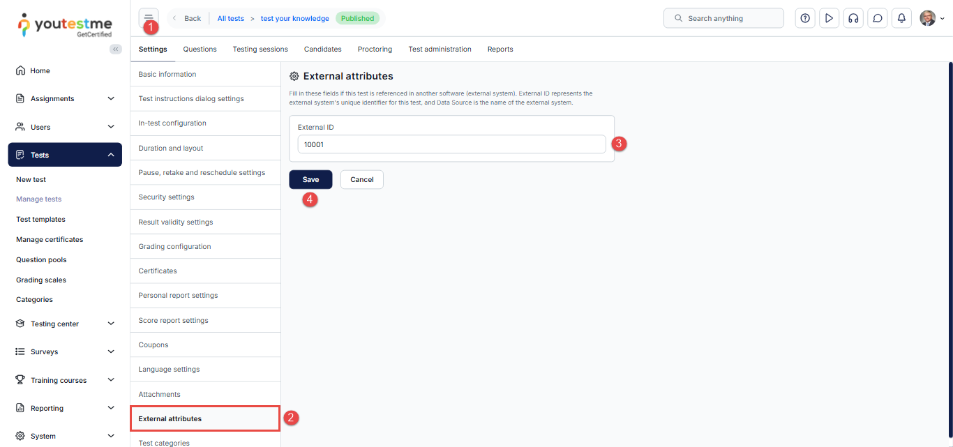Screen dimensions: 953x447
Task: Open the chat messages icon
Action: [x=878, y=18]
